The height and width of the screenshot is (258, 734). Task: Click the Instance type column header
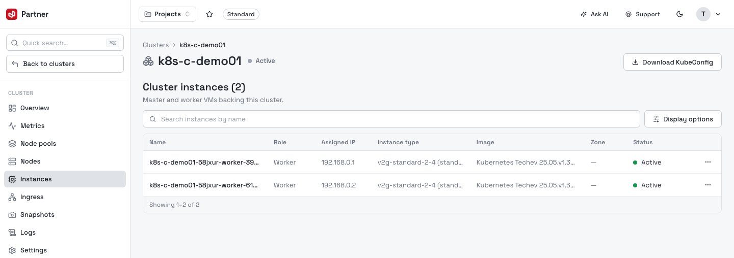(398, 142)
